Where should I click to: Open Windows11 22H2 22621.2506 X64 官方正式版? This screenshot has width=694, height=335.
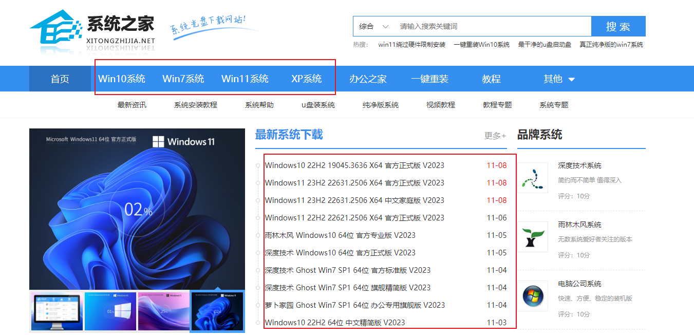(354, 218)
